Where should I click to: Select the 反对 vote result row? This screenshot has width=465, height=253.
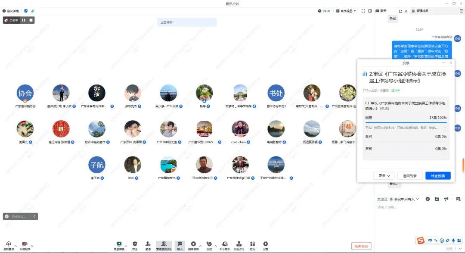[x=406, y=137]
